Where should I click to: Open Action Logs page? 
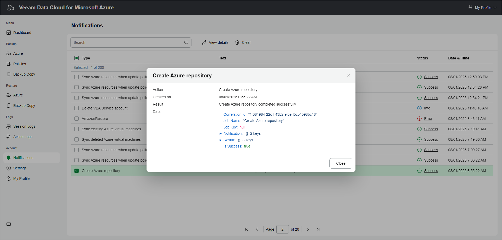[23, 137]
